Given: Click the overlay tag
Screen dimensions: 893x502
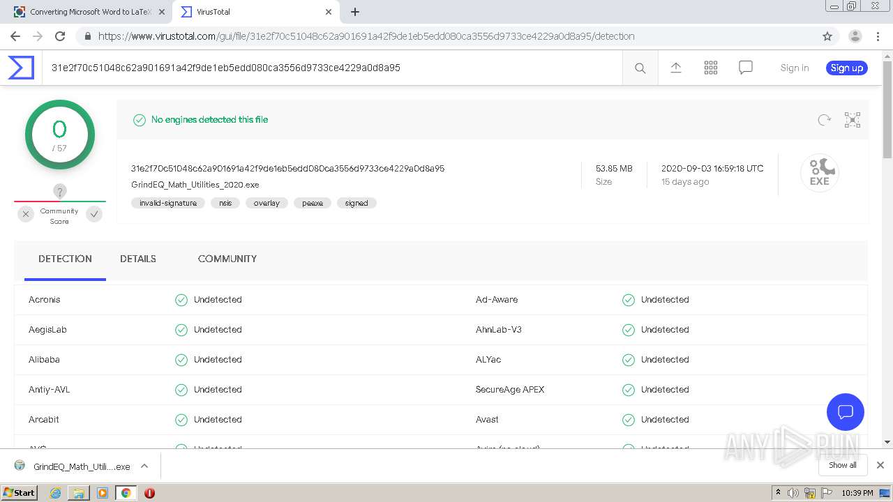Looking at the screenshot, I should (x=267, y=203).
